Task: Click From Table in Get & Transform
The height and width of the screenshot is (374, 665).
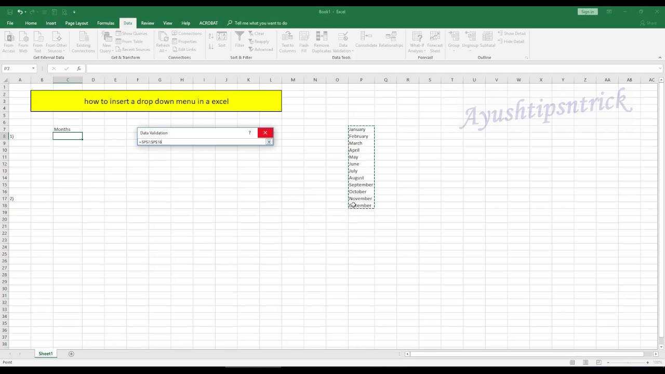Action: [x=129, y=42]
